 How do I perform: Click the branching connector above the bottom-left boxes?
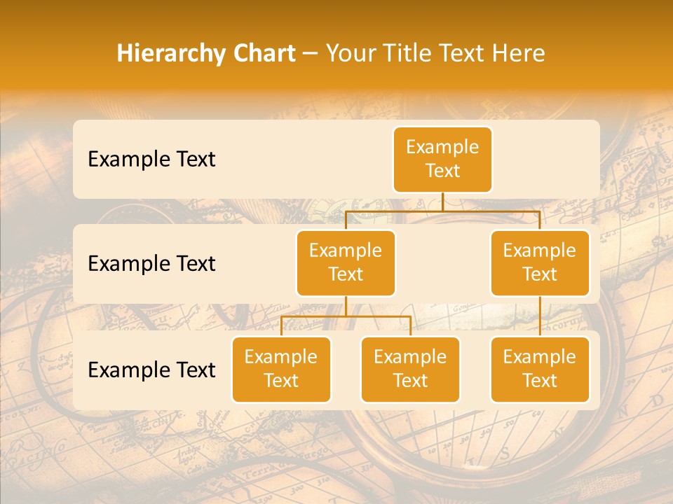click(346, 316)
